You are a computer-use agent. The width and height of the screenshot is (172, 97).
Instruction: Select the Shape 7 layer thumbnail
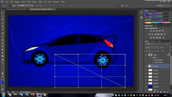pyautogui.click(x=150, y=70)
